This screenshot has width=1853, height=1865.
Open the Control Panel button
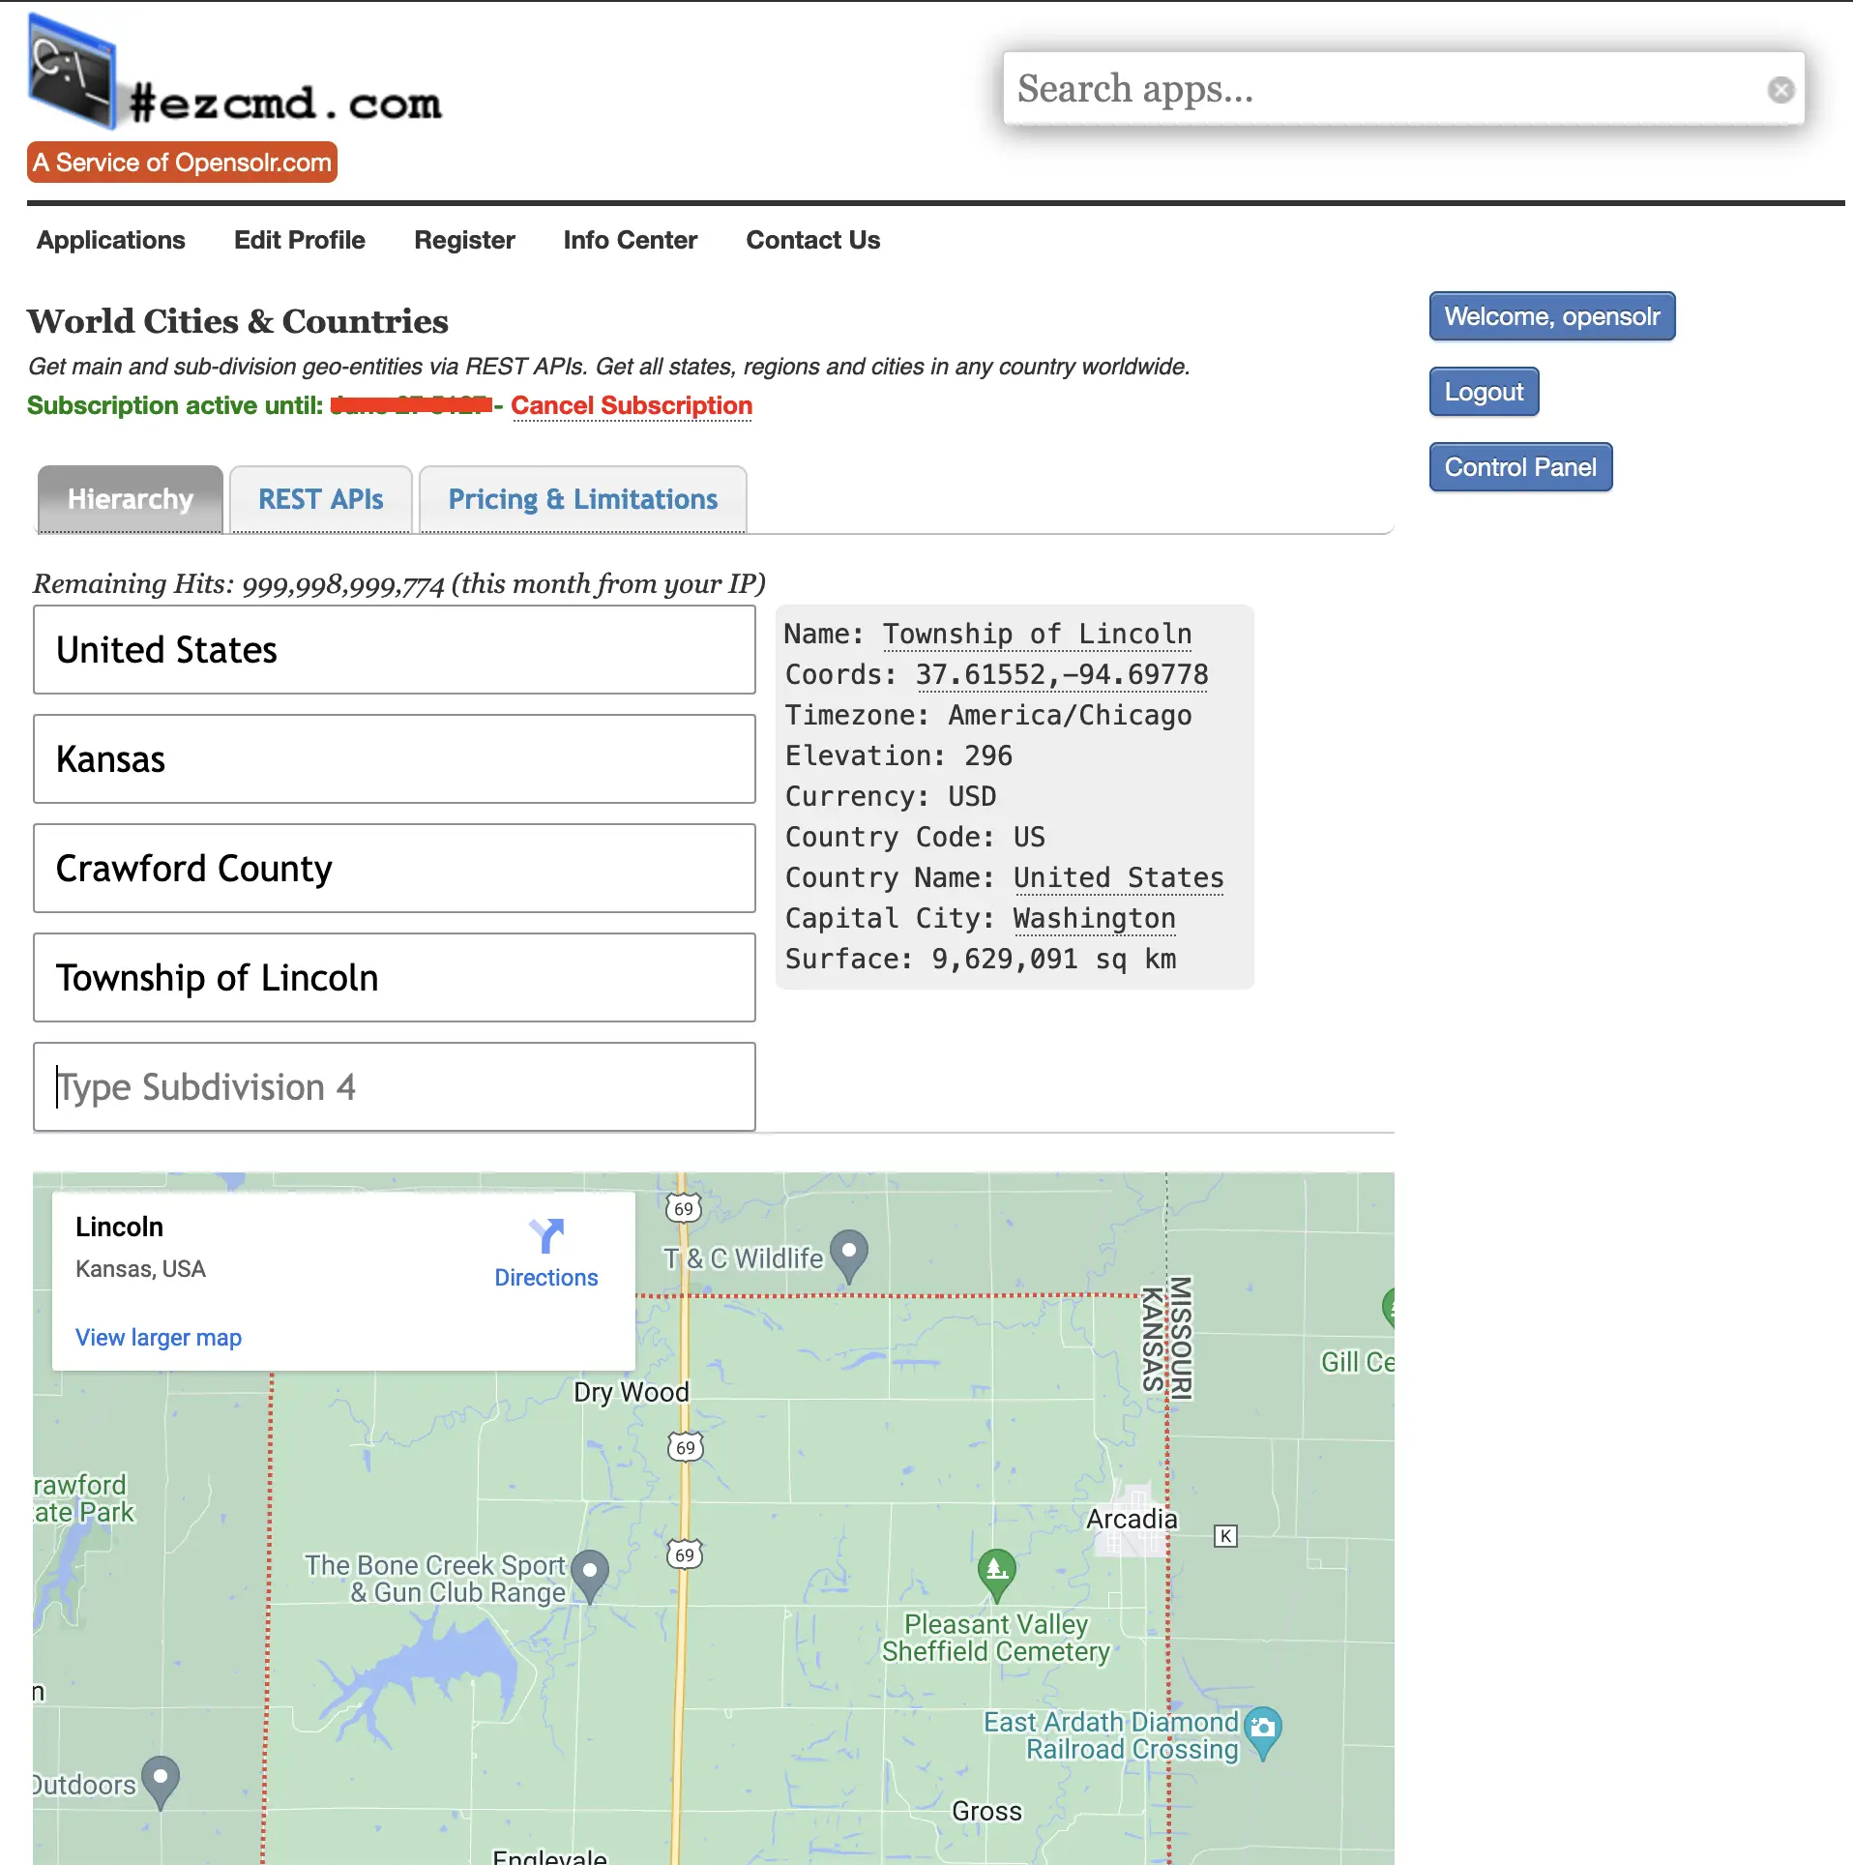(x=1519, y=467)
